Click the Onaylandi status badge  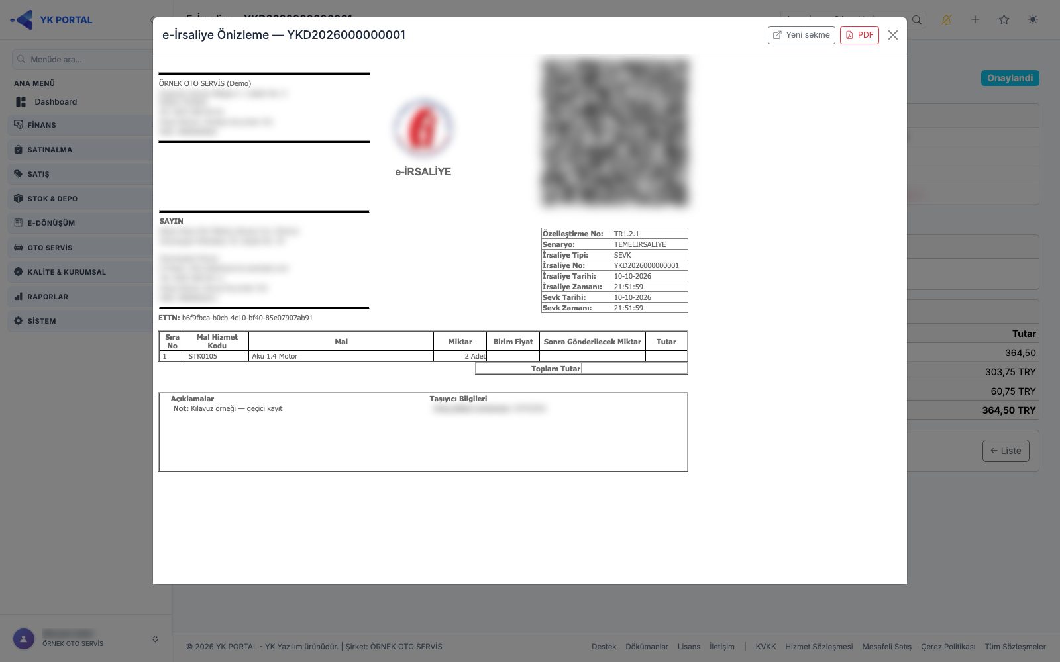[1010, 78]
